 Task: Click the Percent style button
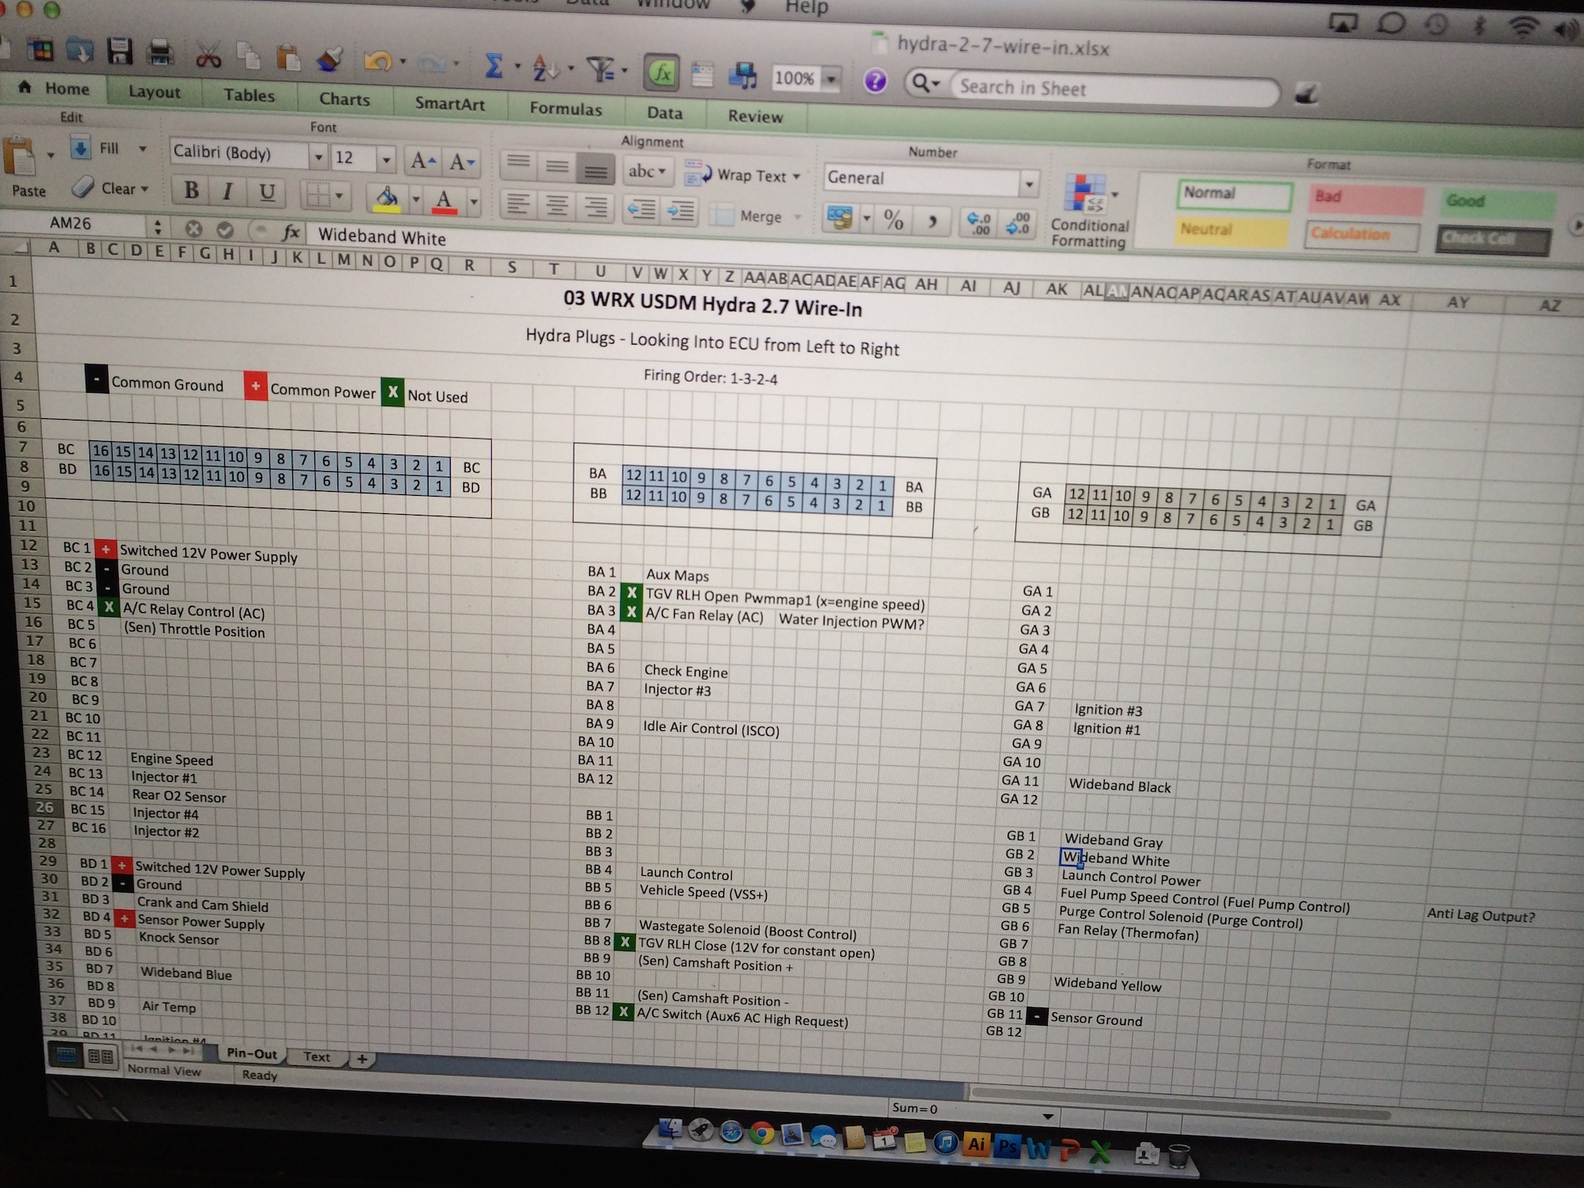pyautogui.click(x=893, y=219)
